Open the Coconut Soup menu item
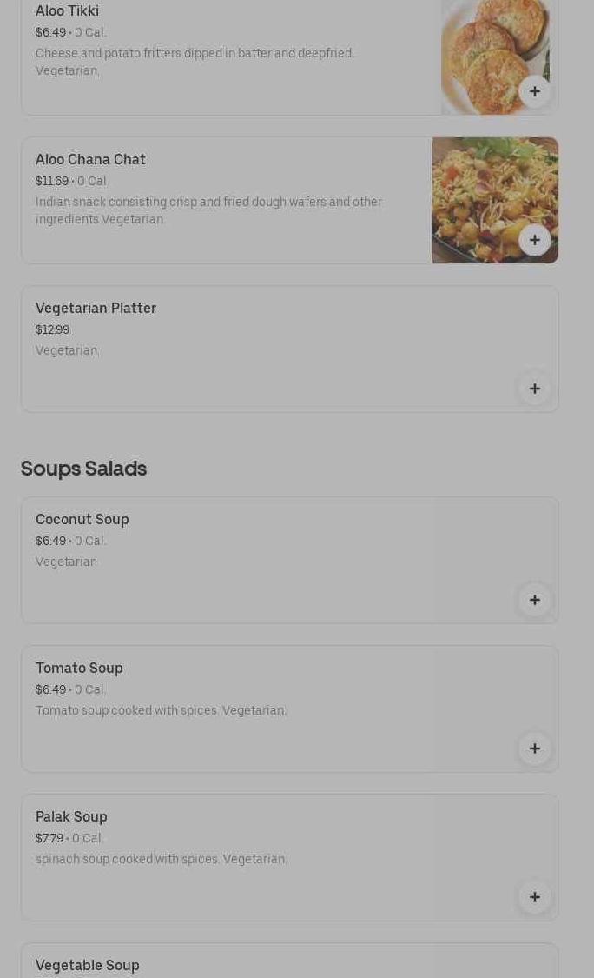 point(289,560)
